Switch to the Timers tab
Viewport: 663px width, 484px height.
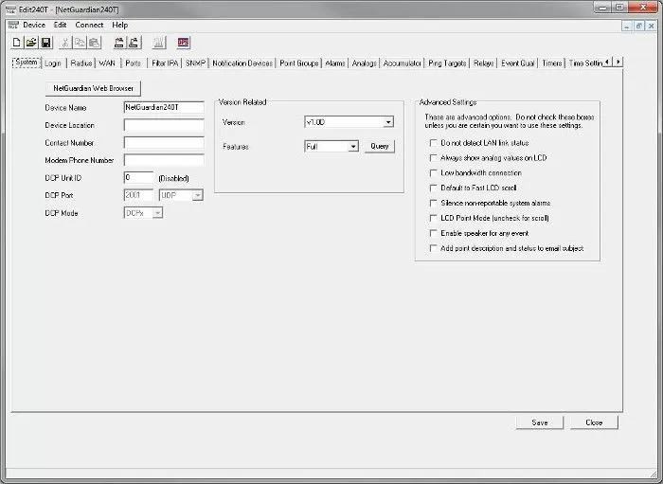tap(552, 63)
